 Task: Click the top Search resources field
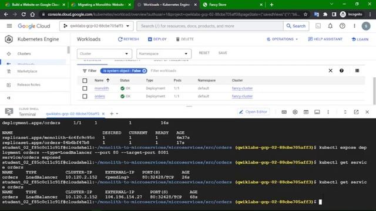(210, 26)
